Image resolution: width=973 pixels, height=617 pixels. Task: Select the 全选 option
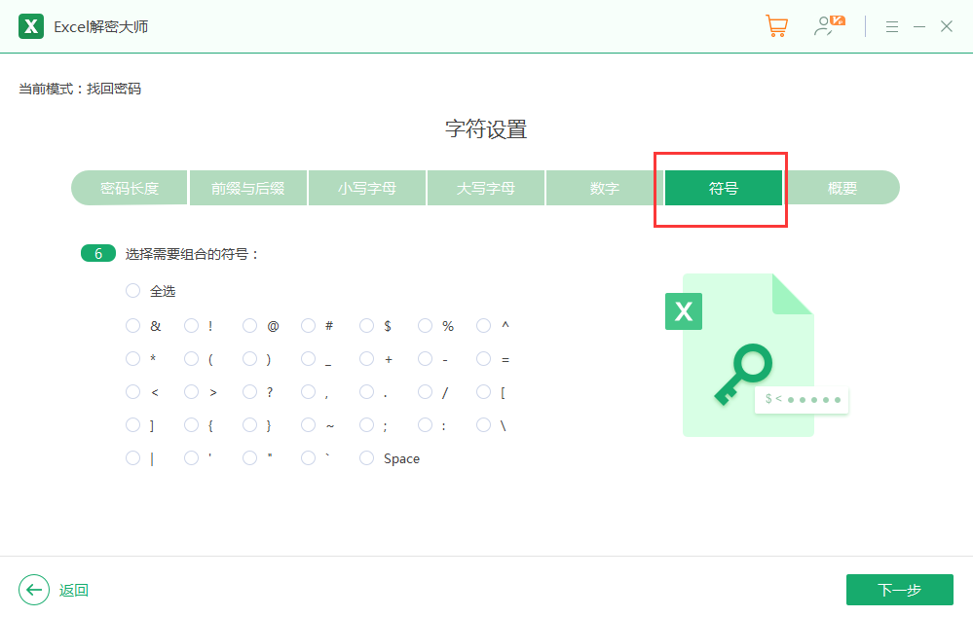click(x=132, y=291)
